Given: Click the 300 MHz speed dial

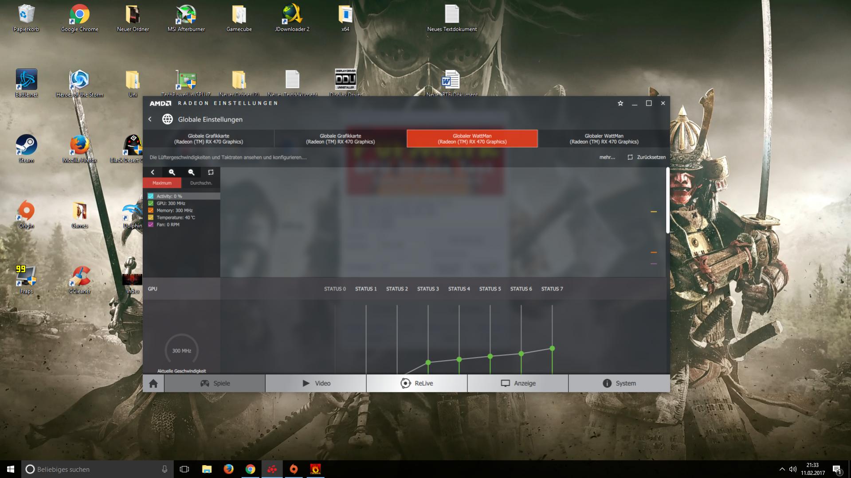Looking at the screenshot, I should (181, 350).
